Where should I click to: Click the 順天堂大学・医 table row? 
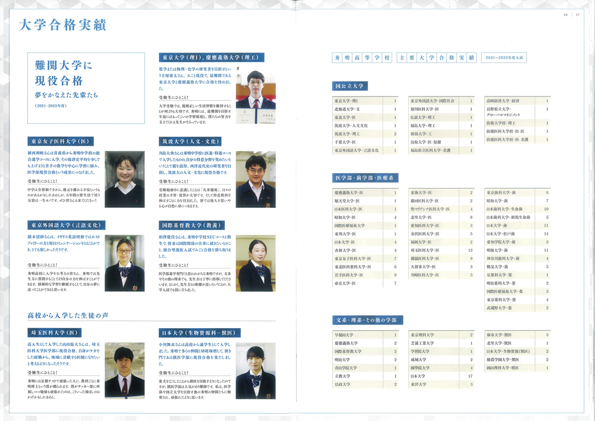tap(365, 201)
